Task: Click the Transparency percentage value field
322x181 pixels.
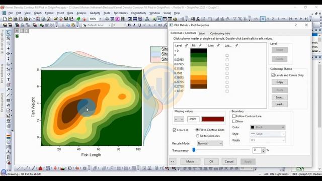Action: (257, 150)
